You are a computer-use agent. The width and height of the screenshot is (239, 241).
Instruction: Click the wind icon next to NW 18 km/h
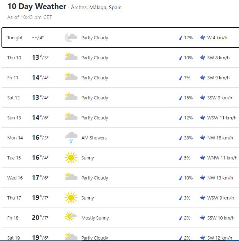[203, 138]
